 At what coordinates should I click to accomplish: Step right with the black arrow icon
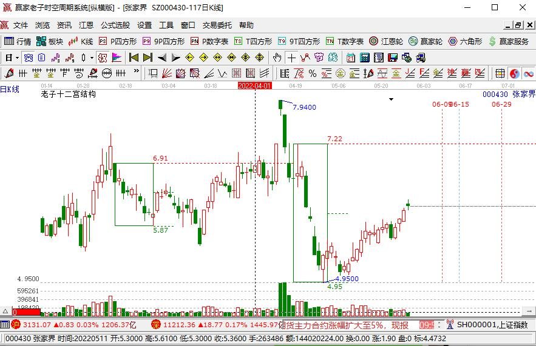(x=175, y=58)
